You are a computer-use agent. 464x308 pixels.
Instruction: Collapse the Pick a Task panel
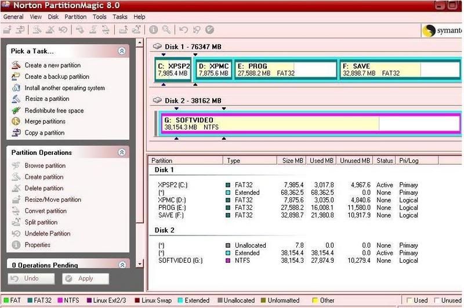pos(122,51)
